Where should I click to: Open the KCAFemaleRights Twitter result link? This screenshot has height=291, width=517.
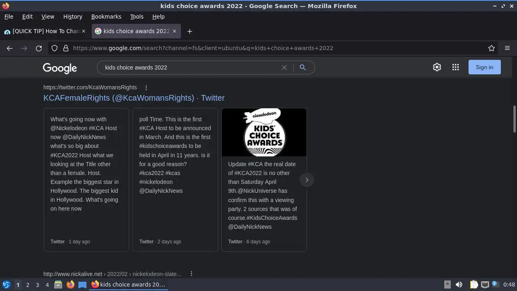click(134, 98)
